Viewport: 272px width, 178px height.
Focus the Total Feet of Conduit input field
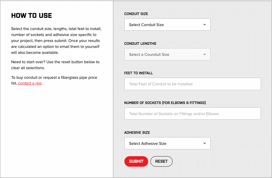[x=192, y=84]
